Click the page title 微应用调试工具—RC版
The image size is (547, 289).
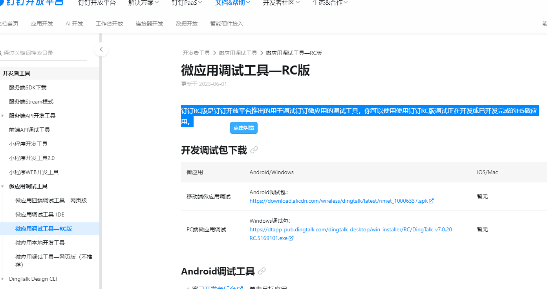[245, 70]
